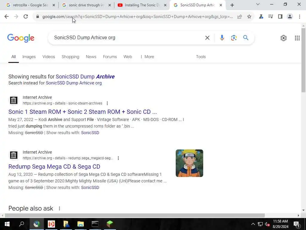The width and height of the screenshot is (306, 230).
Task: Select the News search filter
Action: click(91, 57)
